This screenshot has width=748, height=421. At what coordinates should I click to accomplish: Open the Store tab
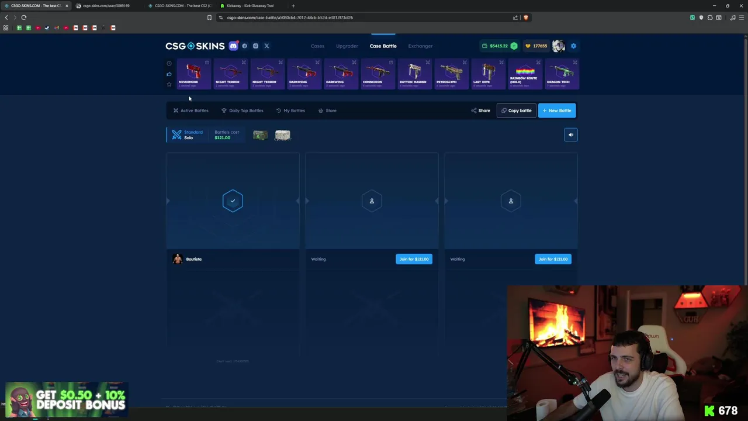pyautogui.click(x=327, y=111)
